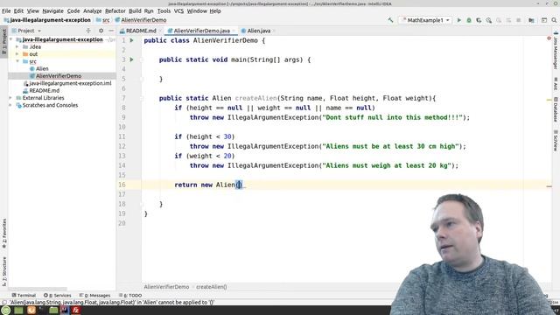This screenshot has height=315, width=560.
Task: Collapse the src folder
Action: coord(17,61)
